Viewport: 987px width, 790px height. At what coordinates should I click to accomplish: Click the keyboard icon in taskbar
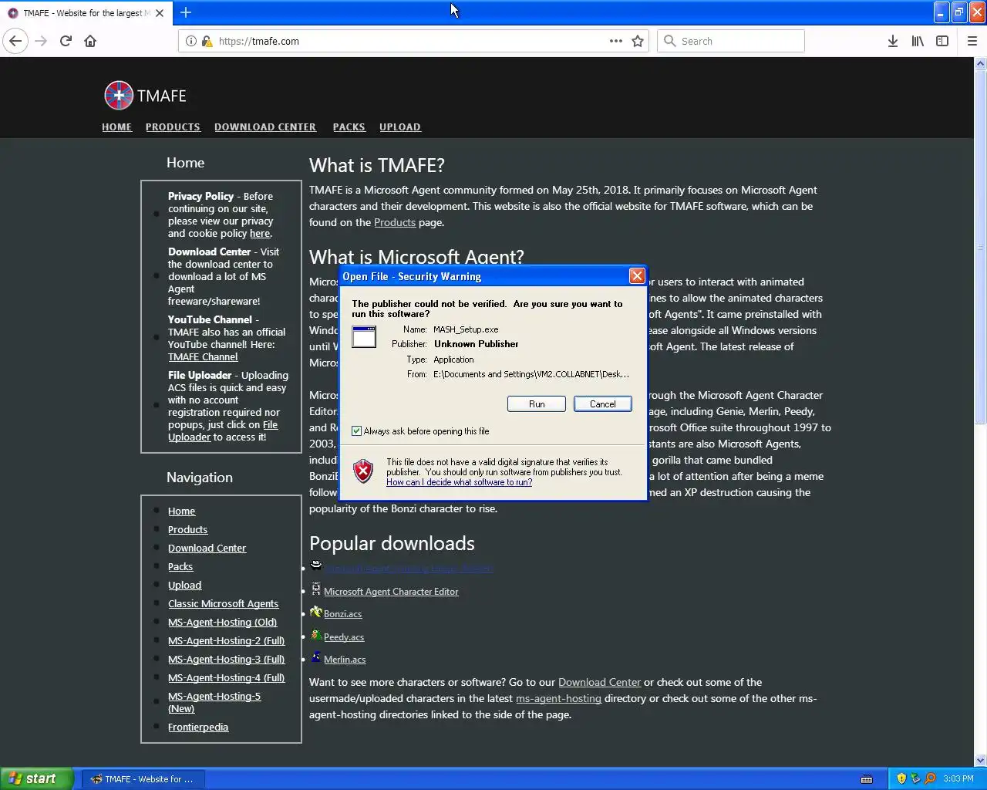coord(867,779)
